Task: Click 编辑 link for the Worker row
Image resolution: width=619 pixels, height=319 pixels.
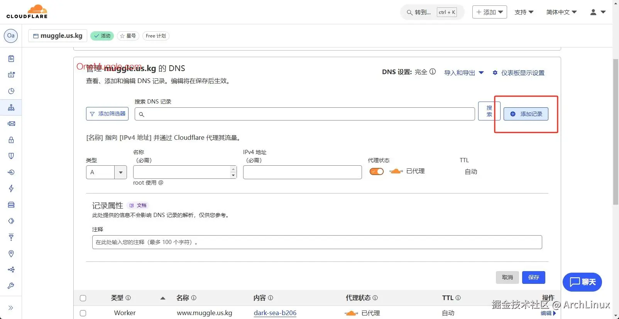Action: click(x=548, y=313)
